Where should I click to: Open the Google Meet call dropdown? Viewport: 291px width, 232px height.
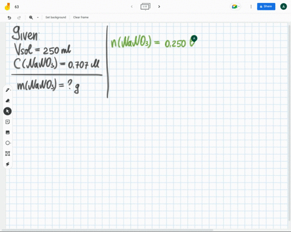pyautogui.click(x=236, y=7)
